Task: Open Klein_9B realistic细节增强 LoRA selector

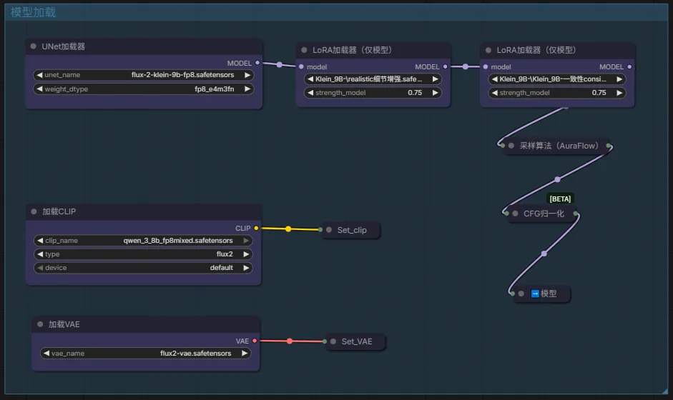Action: click(373, 79)
